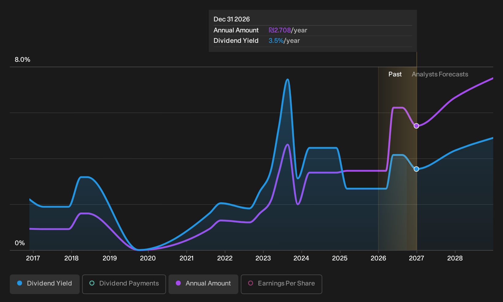
Task: Click the 2024 x-axis label
Action: tap(301, 258)
